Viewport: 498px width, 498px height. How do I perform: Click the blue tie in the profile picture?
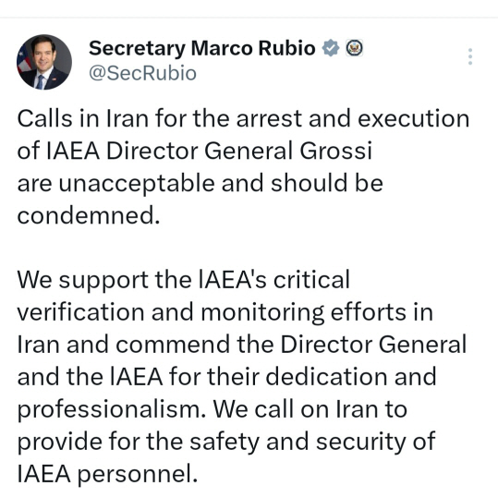click(40, 82)
